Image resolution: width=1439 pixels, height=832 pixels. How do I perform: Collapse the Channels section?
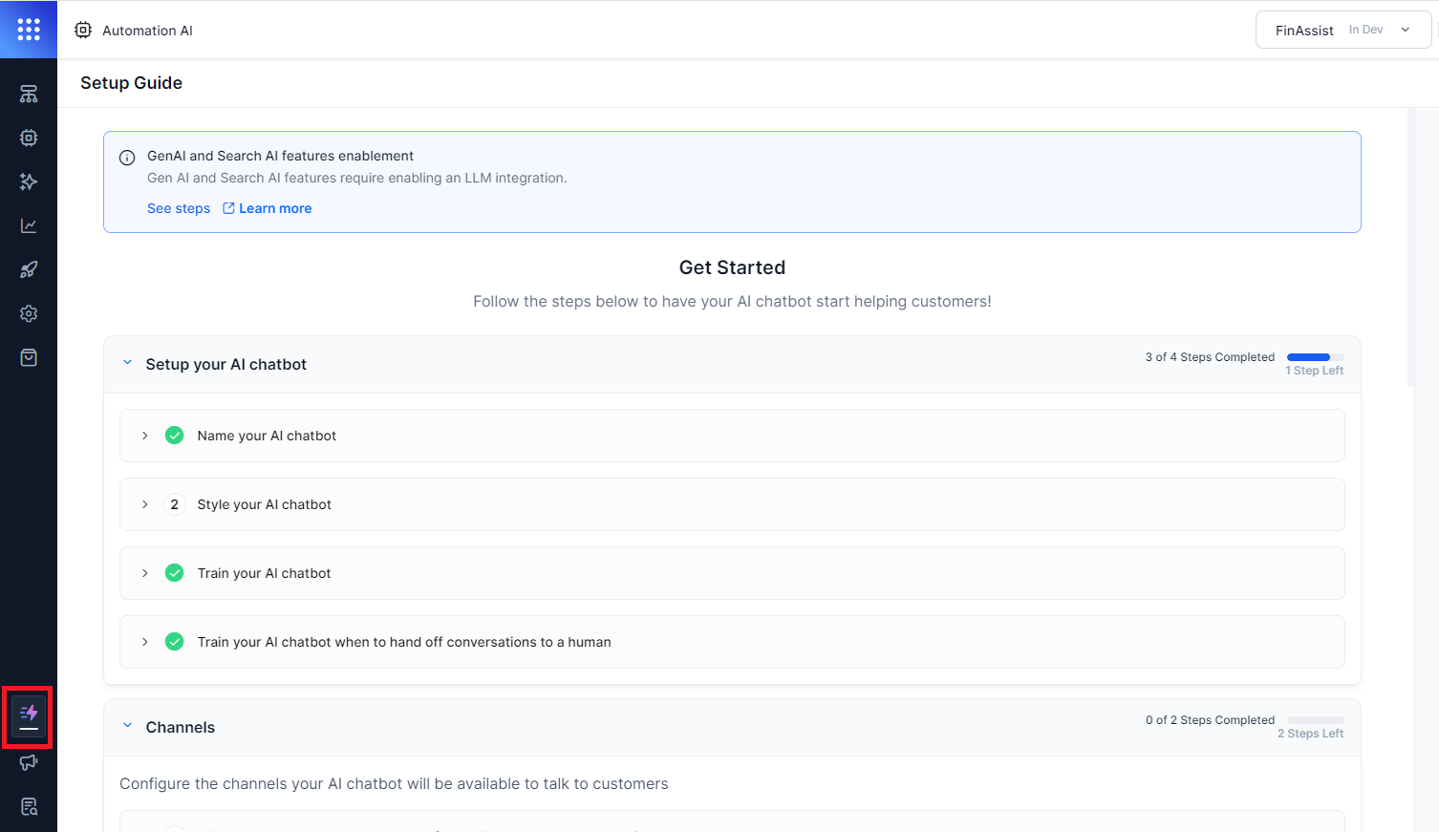click(127, 727)
